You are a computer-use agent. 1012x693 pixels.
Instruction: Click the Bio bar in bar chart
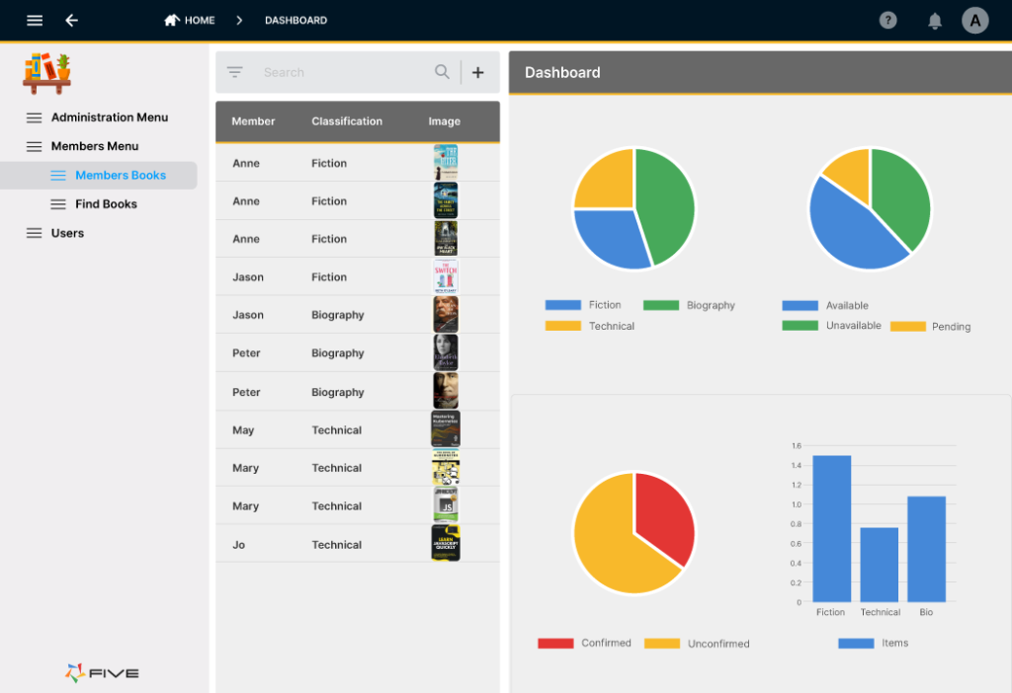[x=927, y=549]
